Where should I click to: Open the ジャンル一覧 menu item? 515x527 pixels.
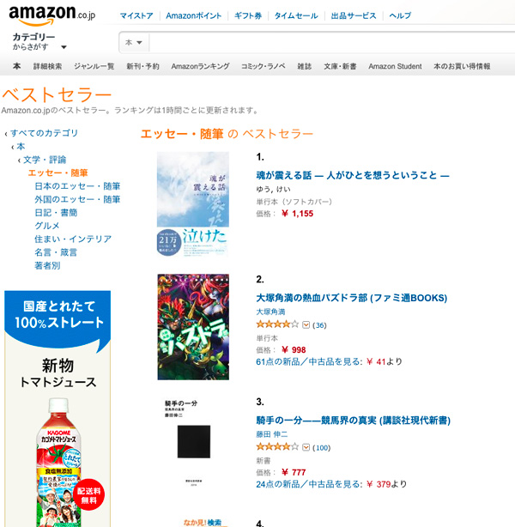(x=94, y=66)
